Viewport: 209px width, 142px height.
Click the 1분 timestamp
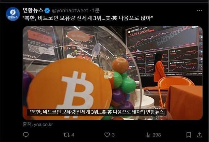click(96, 10)
